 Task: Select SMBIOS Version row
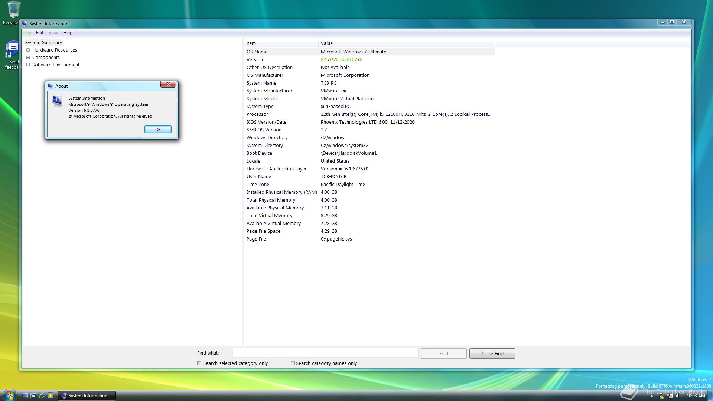click(369, 130)
